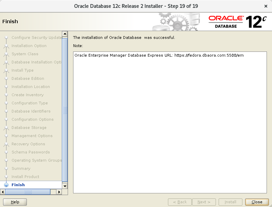The image size is (272, 207).
Task: Select the Management Options step
Action: click(x=32, y=136)
